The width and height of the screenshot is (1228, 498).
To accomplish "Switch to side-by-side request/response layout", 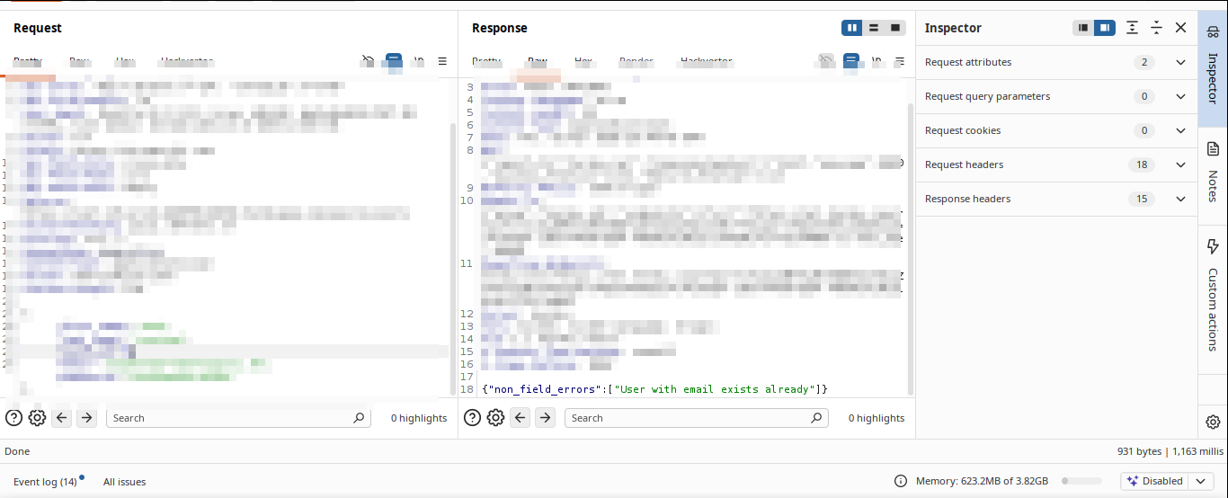I will [x=851, y=28].
